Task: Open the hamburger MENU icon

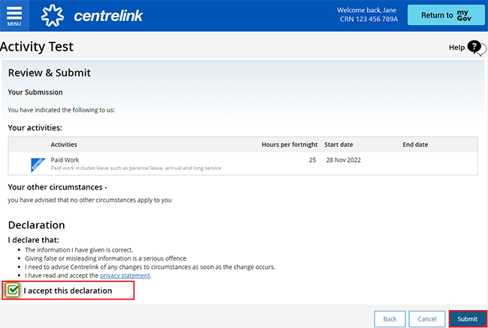Action: [14, 16]
